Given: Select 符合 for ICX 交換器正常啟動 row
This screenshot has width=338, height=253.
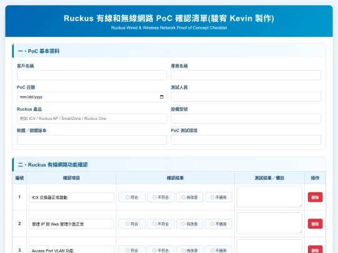Looking at the screenshot, I should [132, 197].
